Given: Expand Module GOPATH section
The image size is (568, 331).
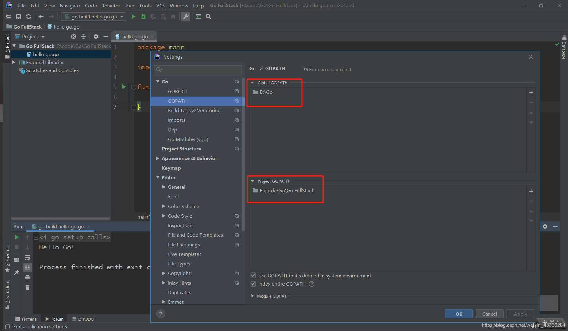Looking at the screenshot, I should tap(252, 296).
